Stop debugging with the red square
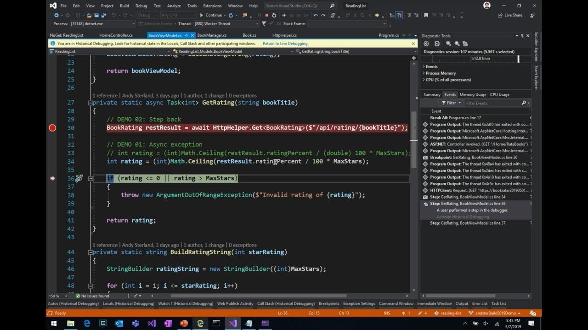 pyautogui.click(x=266, y=15)
